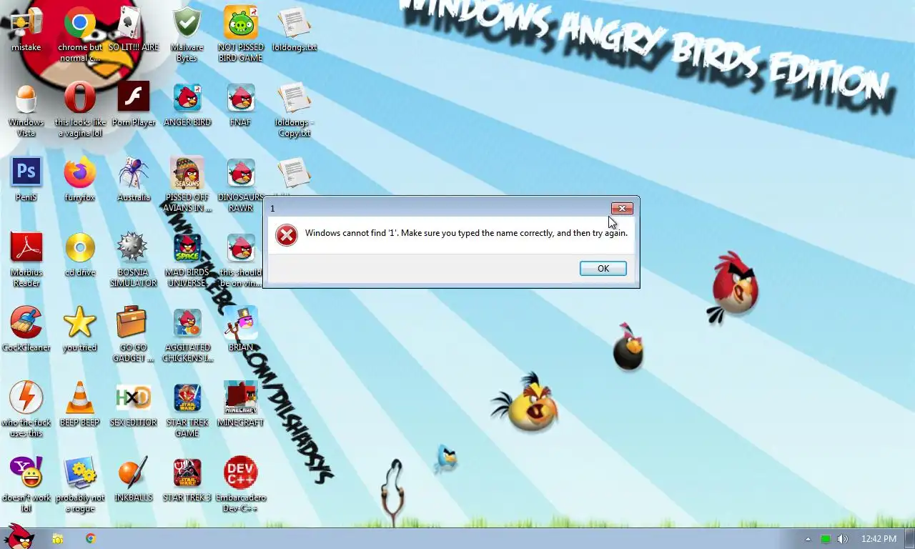Select the "BEEP BEEP" VLC cone icon
The image size is (915, 549).
pos(80,405)
